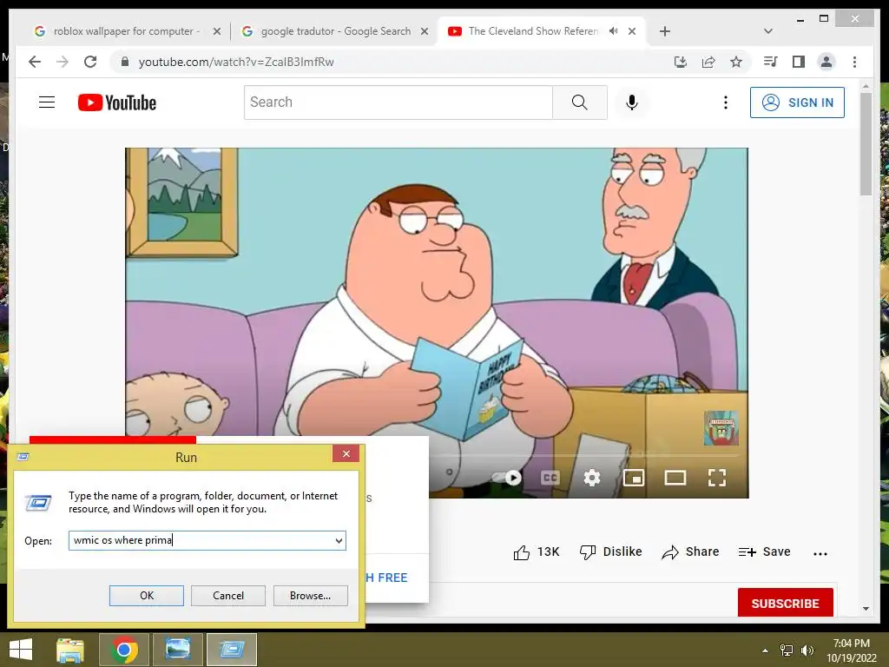Open Chrome profile avatar
Viewport: 889px width, 667px height.
pyautogui.click(x=826, y=62)
